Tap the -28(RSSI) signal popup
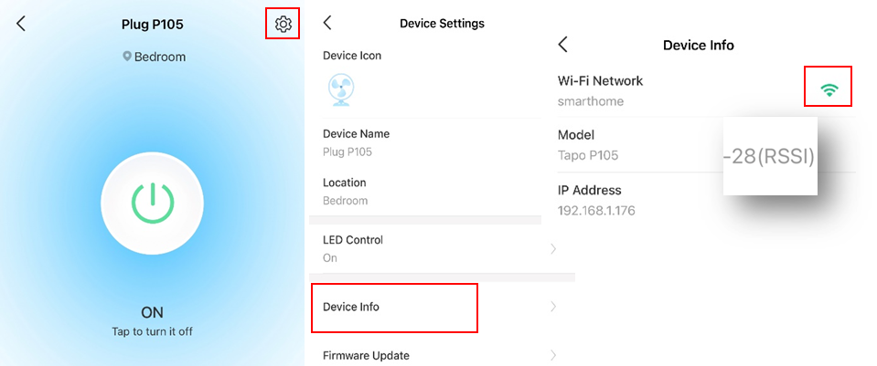877x366 pixels. coord(770,157)
